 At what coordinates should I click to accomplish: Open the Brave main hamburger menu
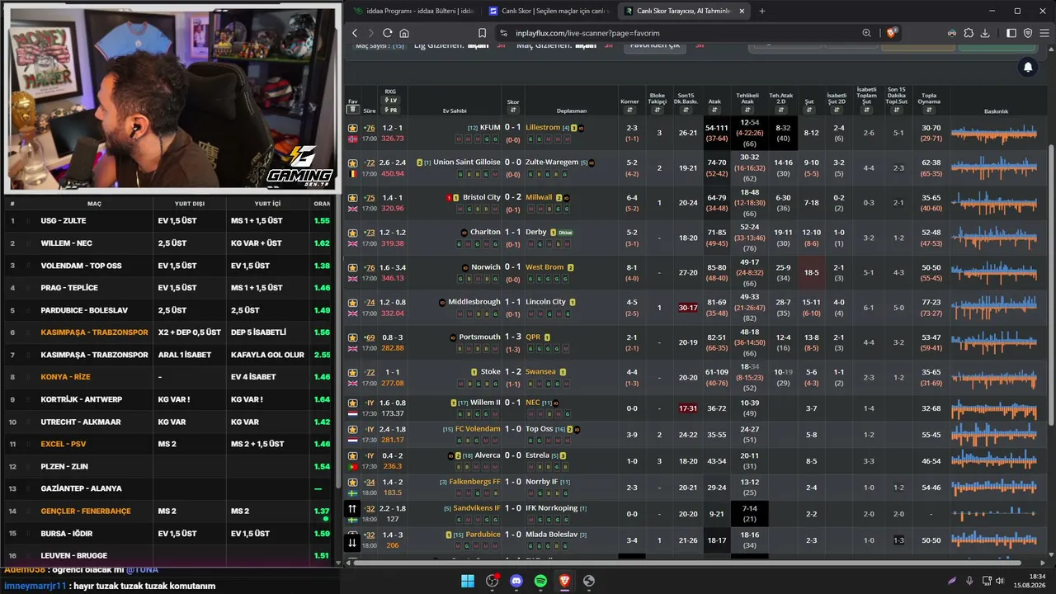[x=1044, y=33]
